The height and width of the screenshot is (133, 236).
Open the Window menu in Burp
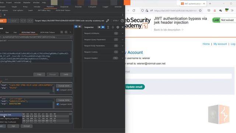tap(36, 3)
